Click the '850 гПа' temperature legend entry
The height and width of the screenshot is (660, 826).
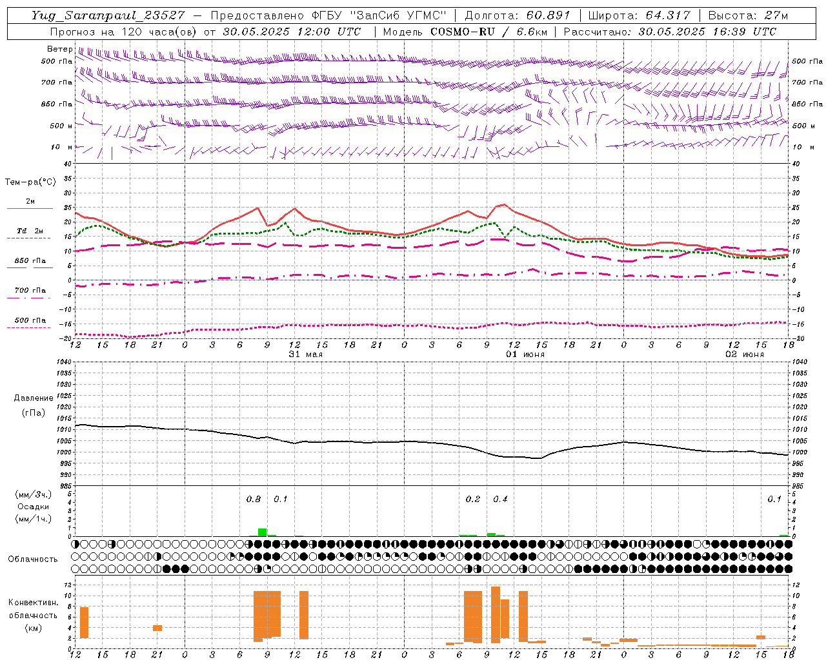coord(30,261)
